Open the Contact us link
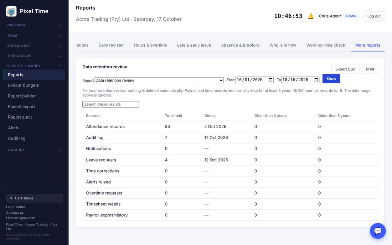This screenshot has height=245, width=392. pos(15,213)
